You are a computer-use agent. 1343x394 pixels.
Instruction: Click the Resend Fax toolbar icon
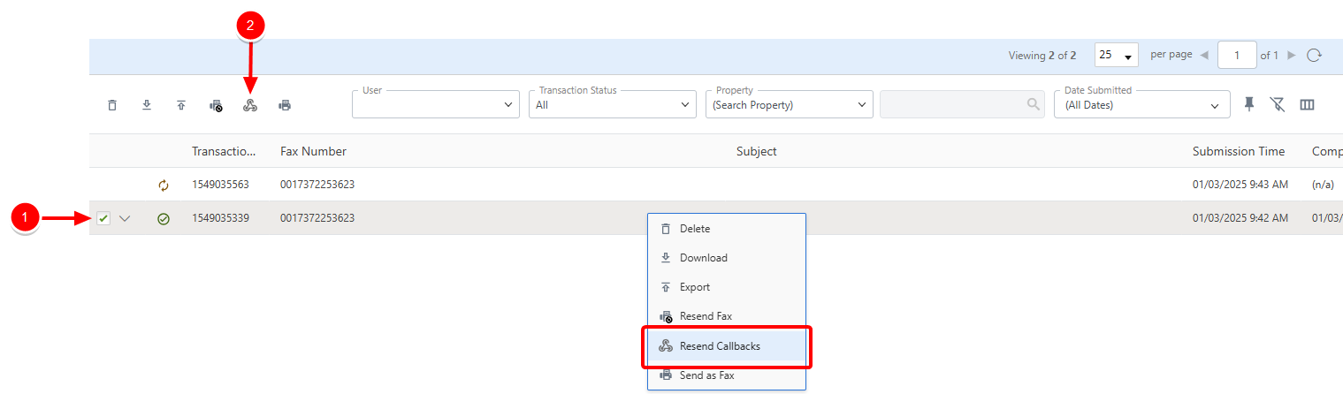(x=216, y=105)
